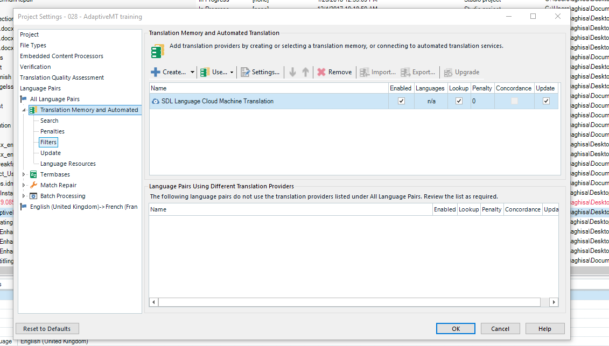The width and height of the screenshot is (609, 346).
Task: Click the horizontal scrollbar track in lower list
Action: [x=349, y=302]
